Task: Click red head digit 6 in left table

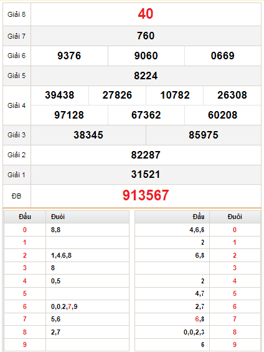Action: 25,306
